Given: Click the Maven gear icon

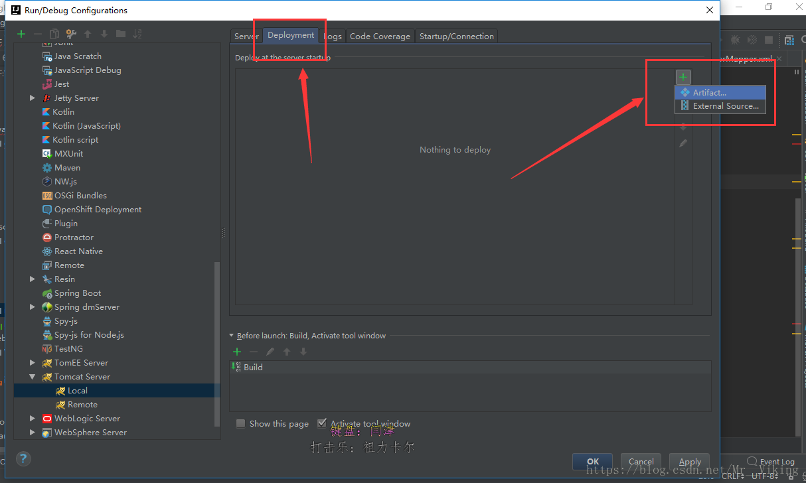Looking at the screenshot, I should (47, 168).
